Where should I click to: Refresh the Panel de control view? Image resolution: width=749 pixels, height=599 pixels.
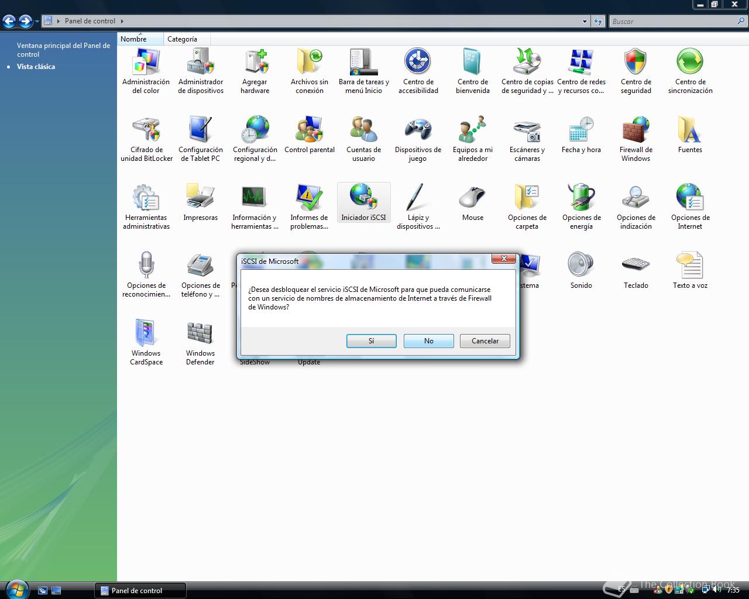[597, 21]
